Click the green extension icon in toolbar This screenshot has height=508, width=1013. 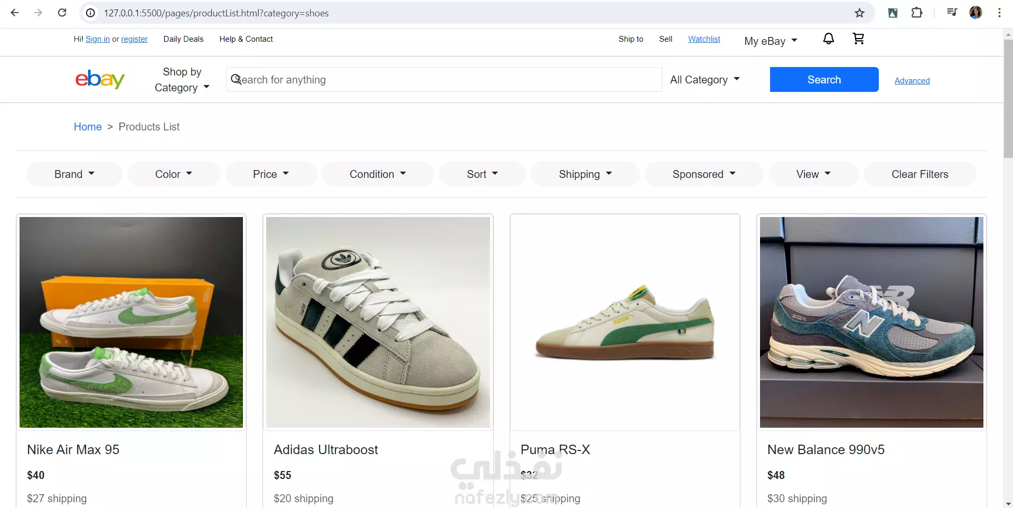coord(893,13)
